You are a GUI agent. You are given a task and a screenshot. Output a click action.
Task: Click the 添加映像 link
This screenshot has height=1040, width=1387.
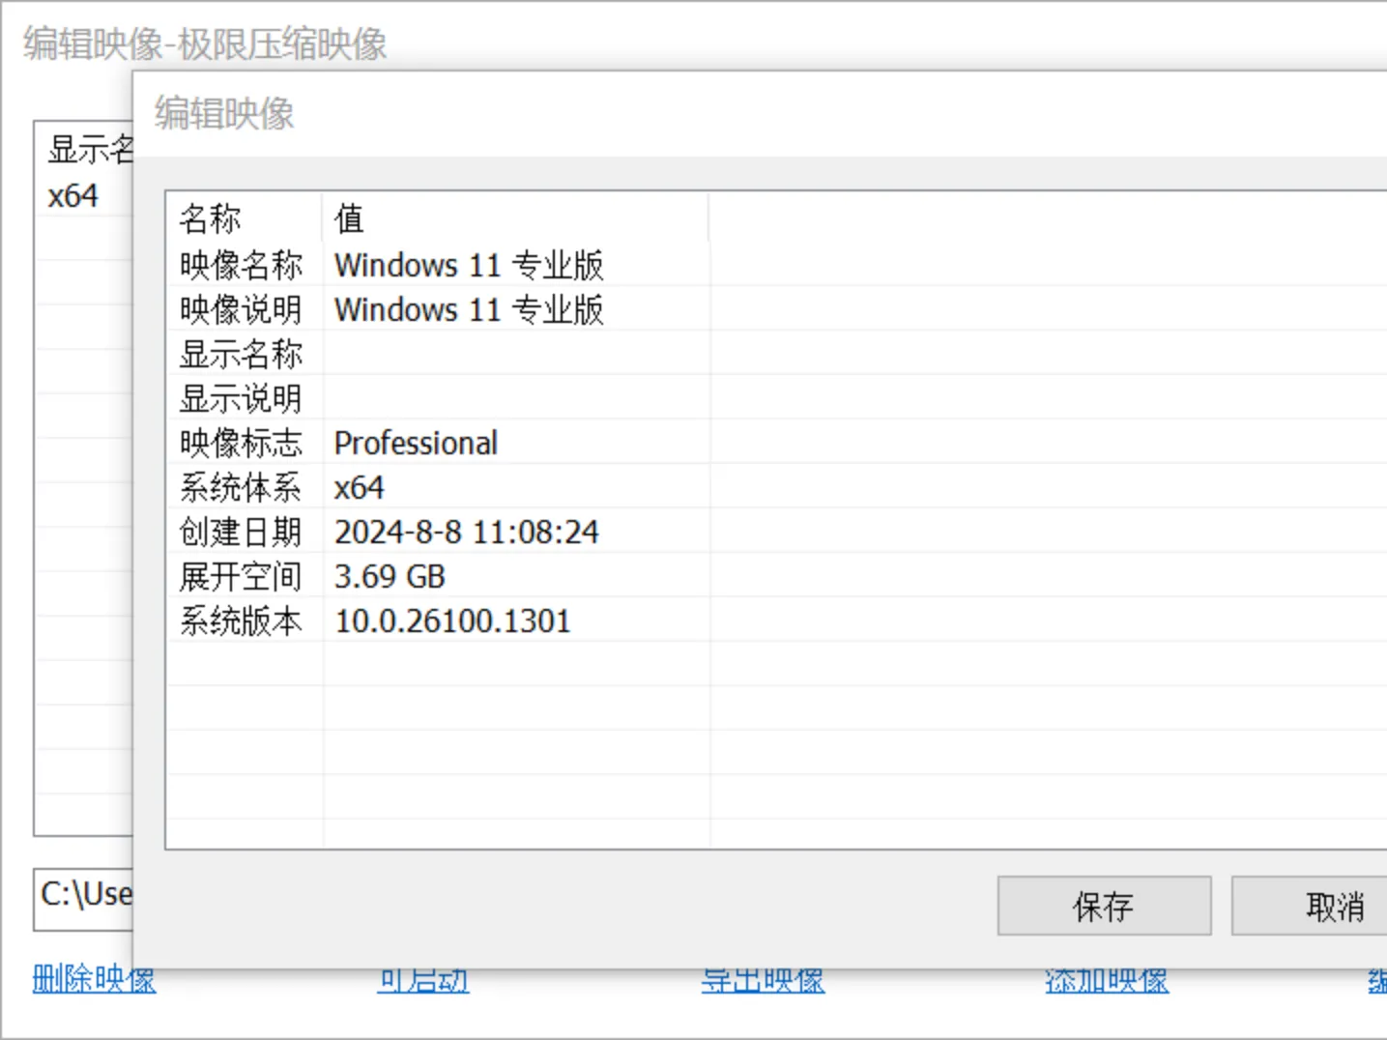pyautogui.click(x=1106, y=979)
